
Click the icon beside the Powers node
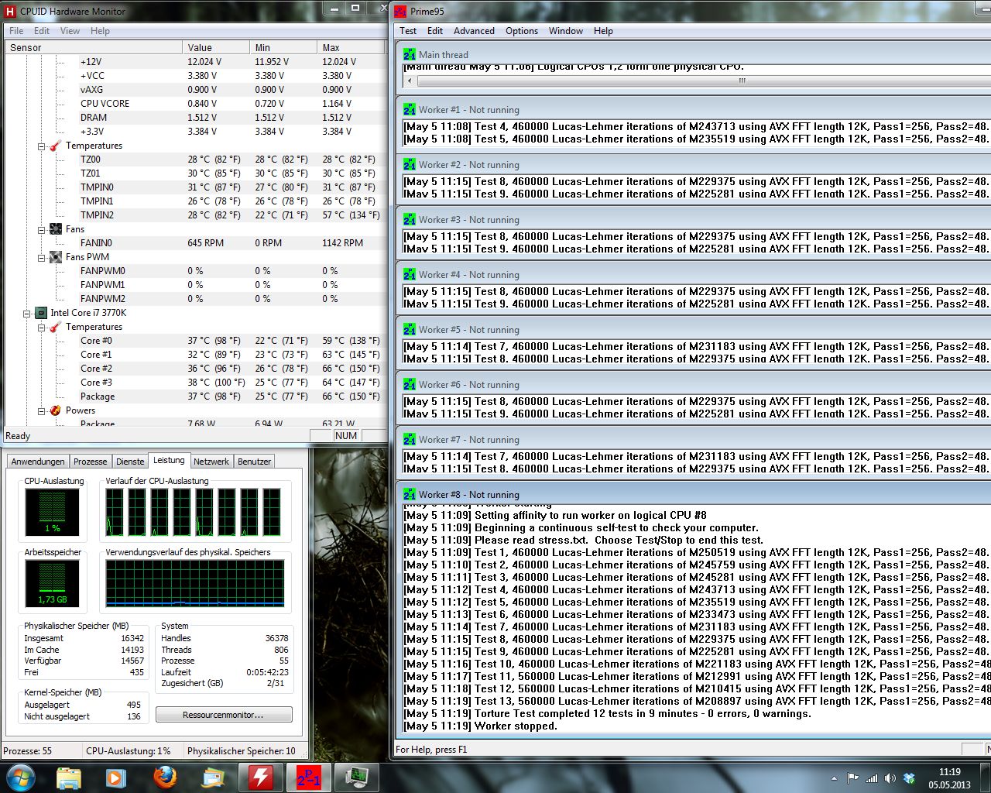[x=56, y=410]
